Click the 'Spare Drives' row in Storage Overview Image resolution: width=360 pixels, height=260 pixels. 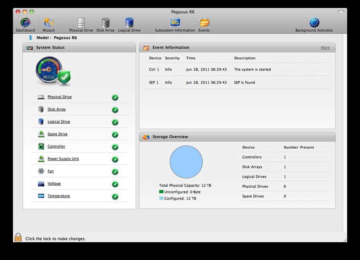pos(284,196)
